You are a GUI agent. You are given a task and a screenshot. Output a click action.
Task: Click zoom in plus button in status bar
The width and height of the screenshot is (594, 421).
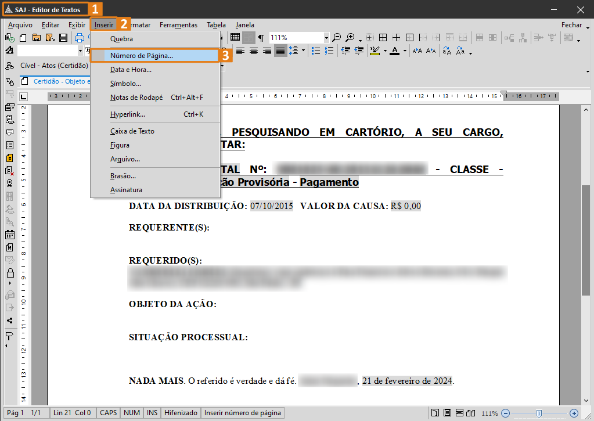click(x=574, y=413)
